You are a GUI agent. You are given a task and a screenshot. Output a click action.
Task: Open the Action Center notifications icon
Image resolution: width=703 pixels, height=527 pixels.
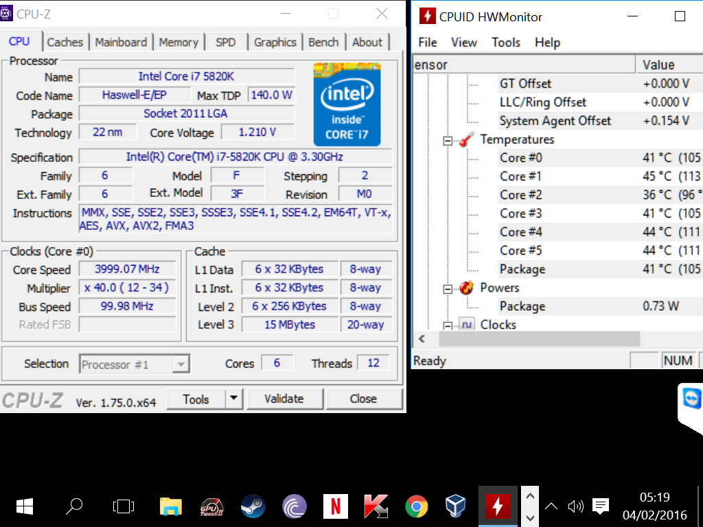(x=600, y=506)
